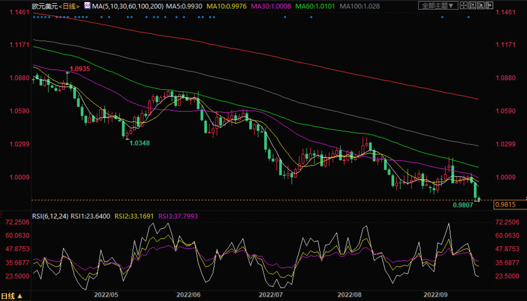The image size is (527, 301).
Task: Click the 1.0935 high price marker
Action: 80,69
